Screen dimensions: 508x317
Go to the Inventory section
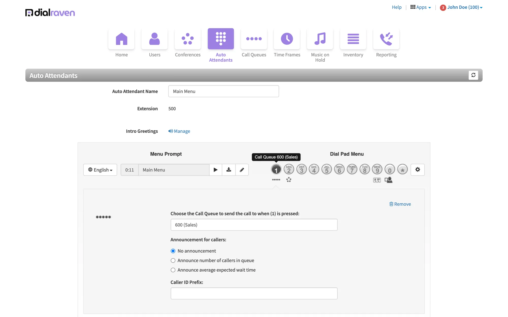click(353, 39)
